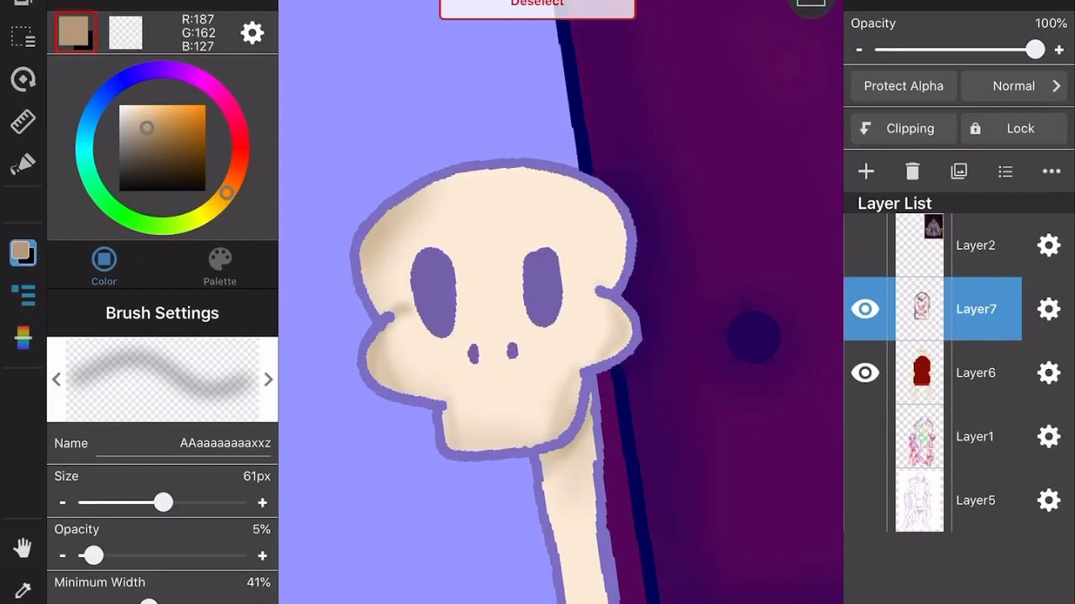Select Layer1 thumbnail

coord(920,436)
